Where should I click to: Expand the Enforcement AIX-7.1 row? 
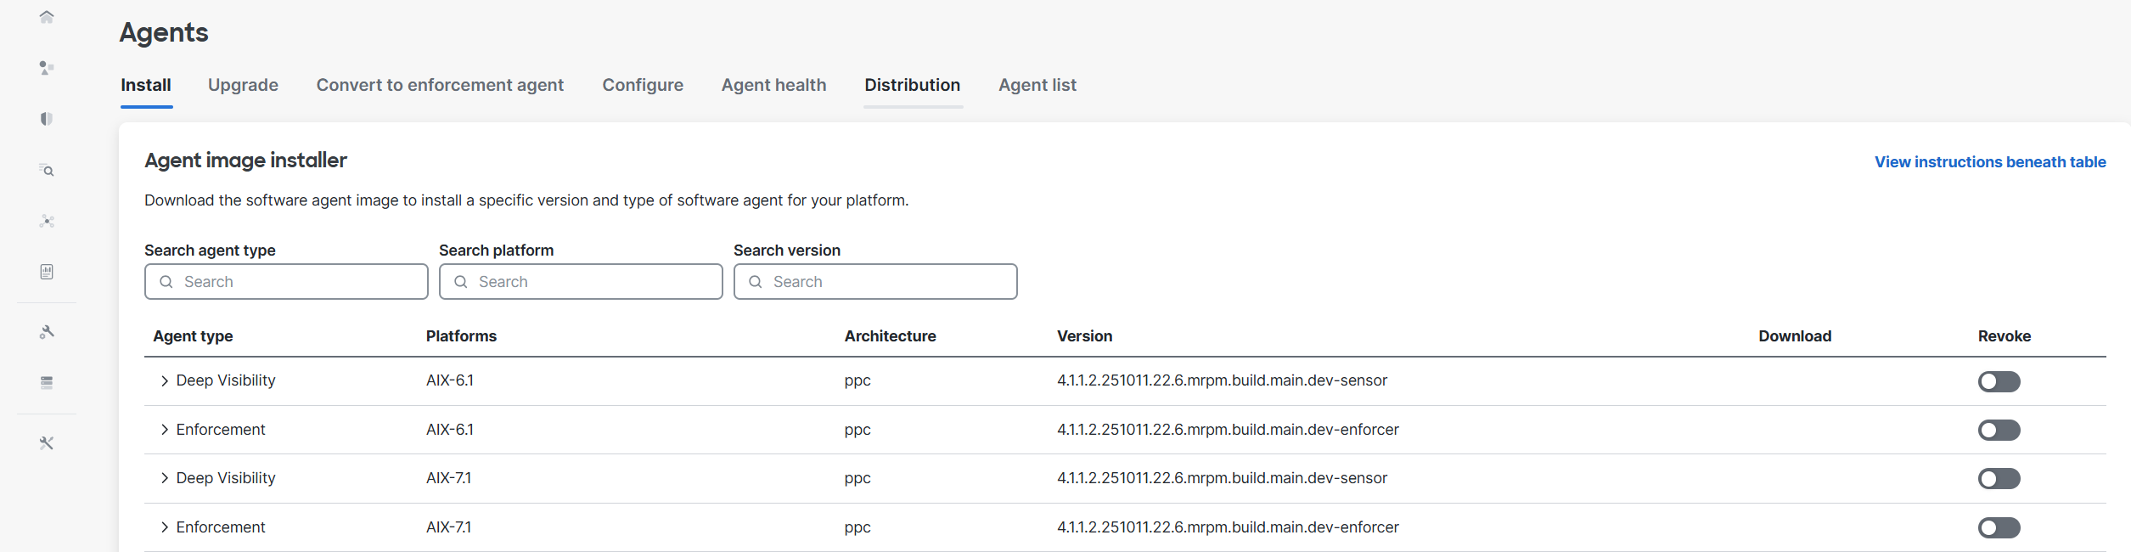click(x=165, y=527)
